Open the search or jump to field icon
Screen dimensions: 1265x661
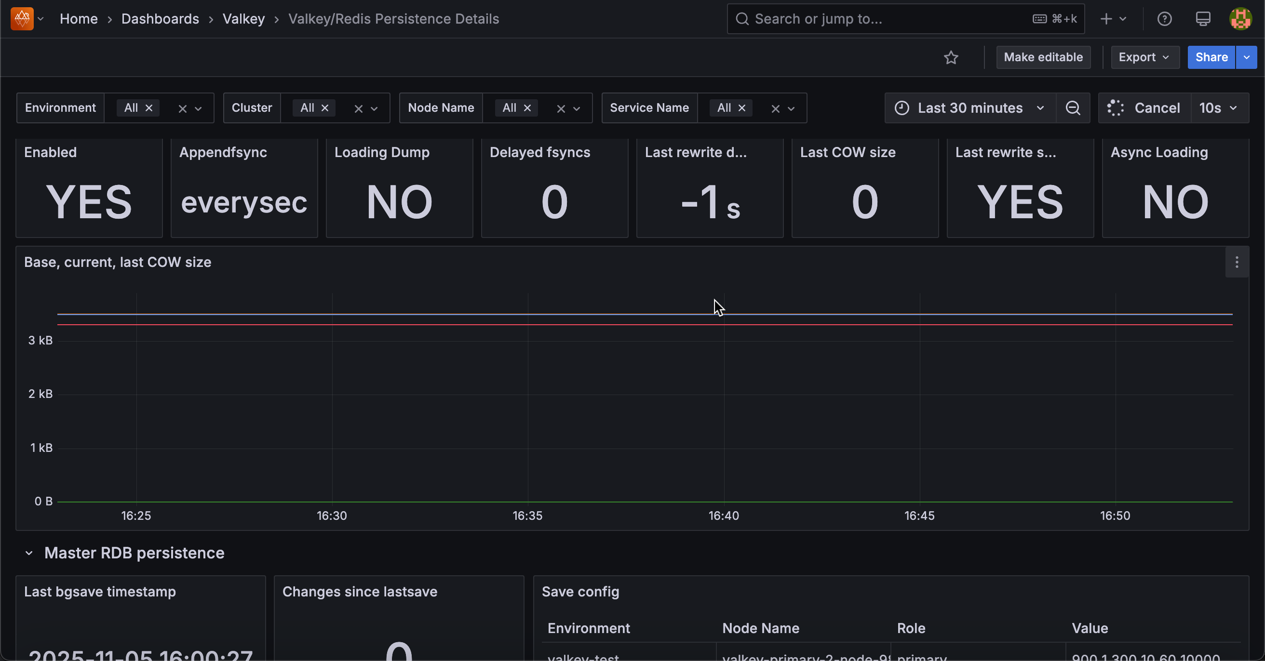click(741, 19)
